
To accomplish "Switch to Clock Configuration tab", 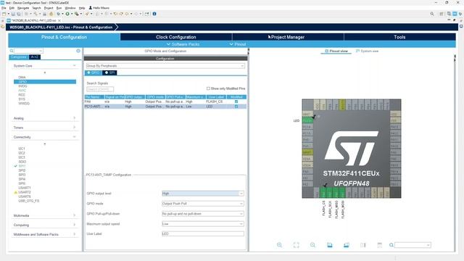I will coord(176,37).
